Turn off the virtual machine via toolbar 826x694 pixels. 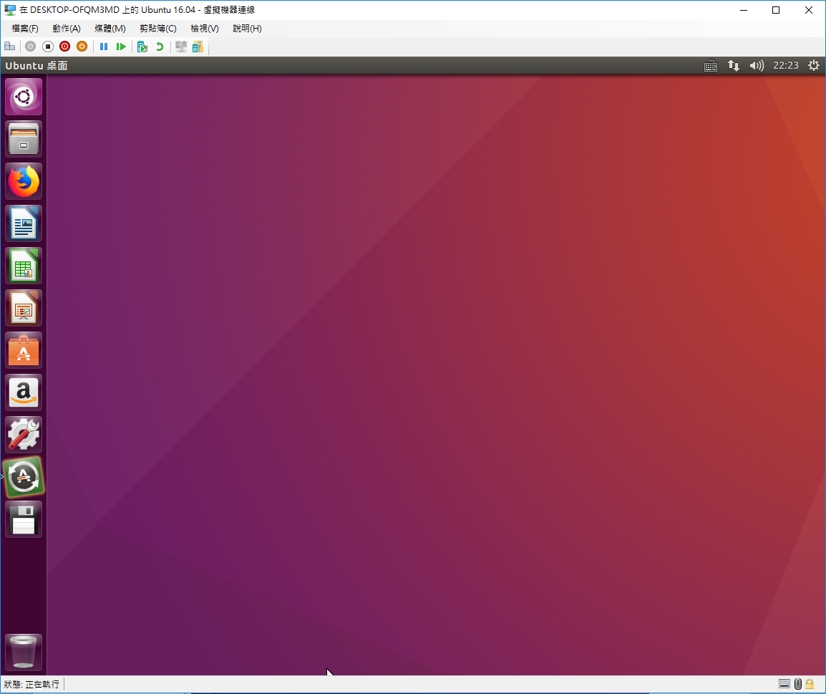pyautogui.click(x=47, y=46)
